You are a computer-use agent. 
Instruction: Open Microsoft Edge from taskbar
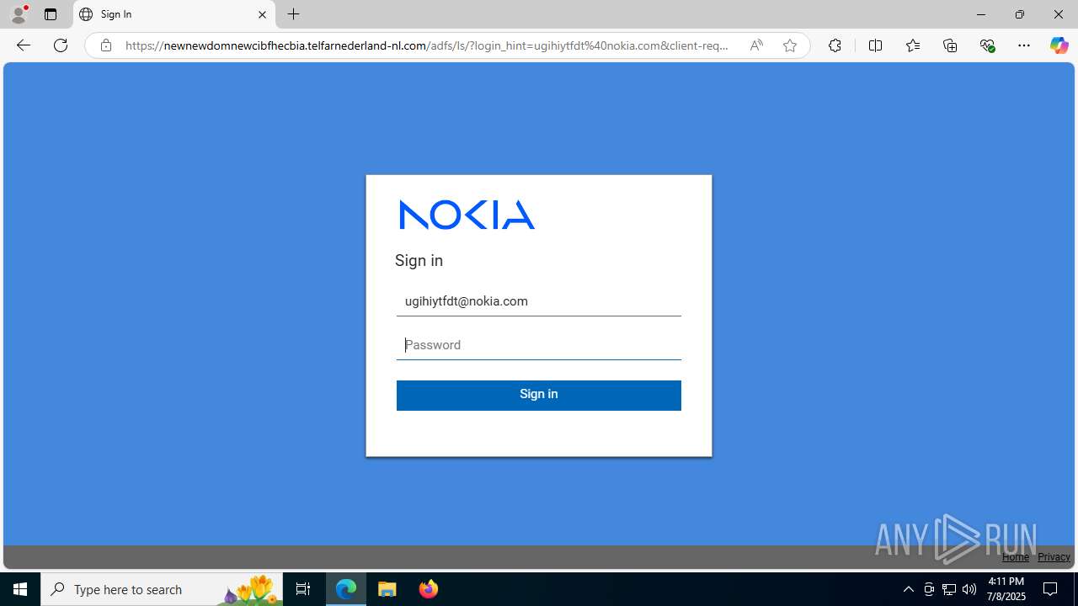coord(346,589)
